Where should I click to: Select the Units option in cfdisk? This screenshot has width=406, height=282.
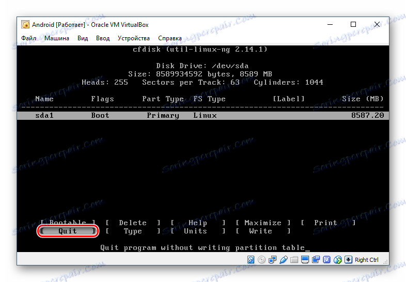198,231
